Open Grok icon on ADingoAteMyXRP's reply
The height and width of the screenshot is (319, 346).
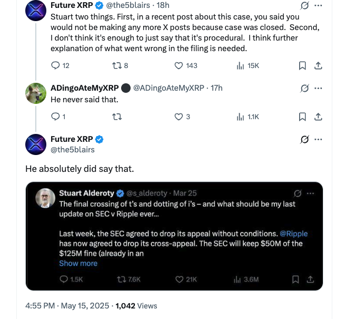(x=304, y=88)
